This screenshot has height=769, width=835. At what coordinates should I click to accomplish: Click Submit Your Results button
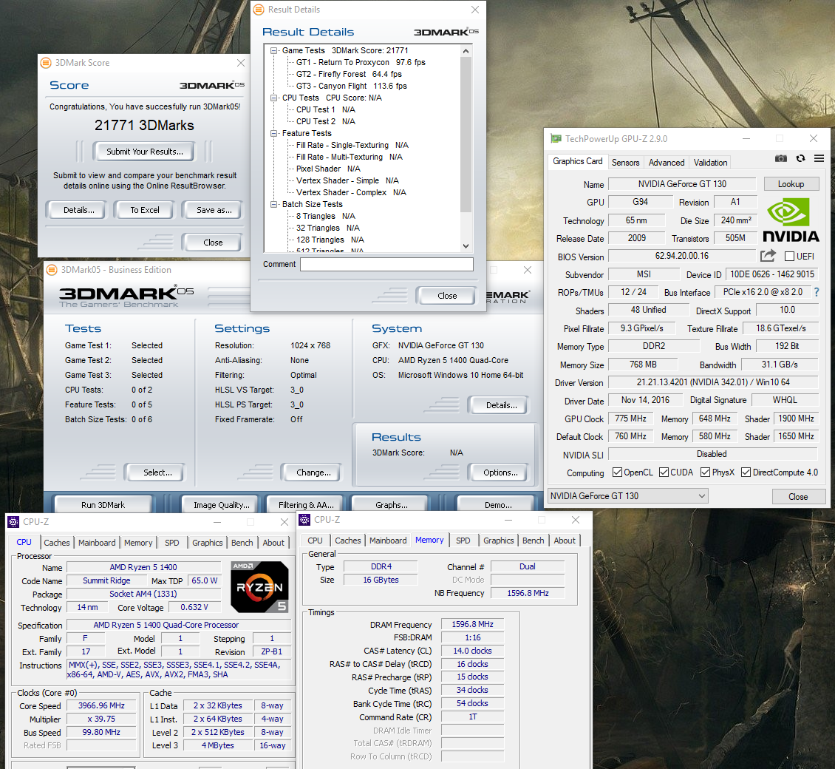tap(144, 152)
